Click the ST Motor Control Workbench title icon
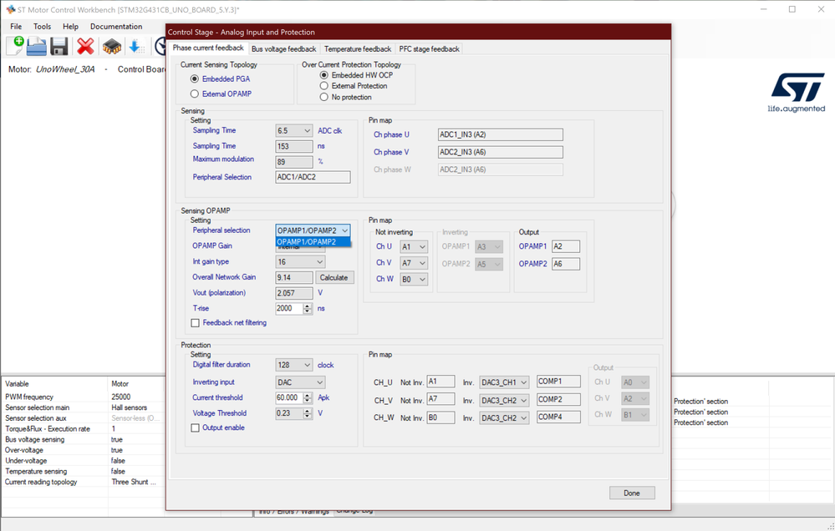This screenshot has height=531, width=835. (10, 9)
